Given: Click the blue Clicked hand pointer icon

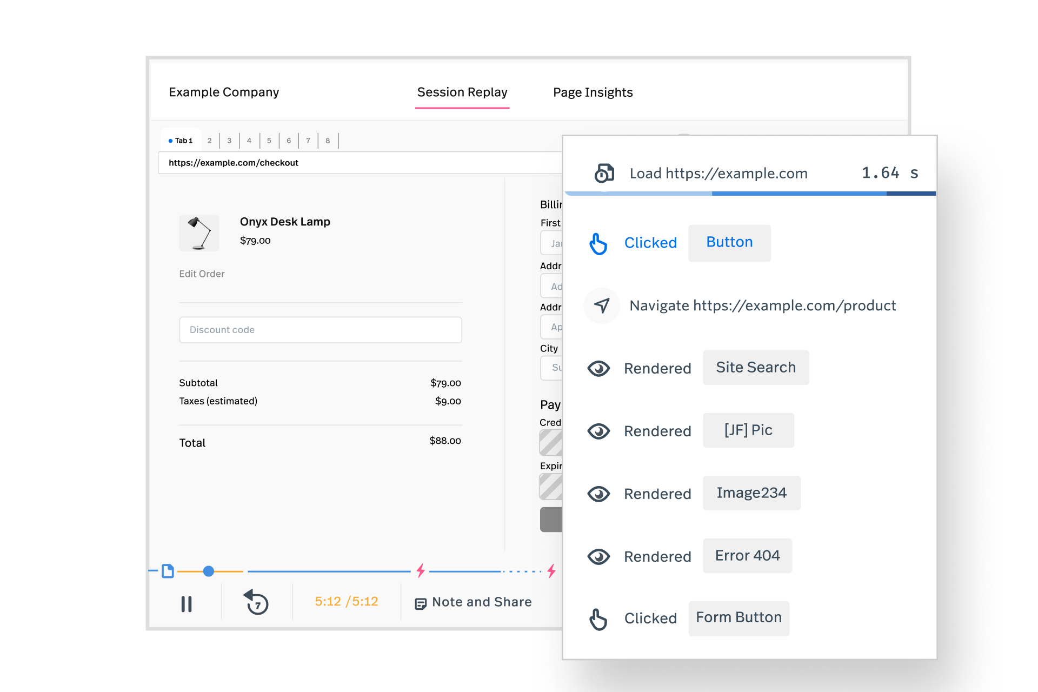Looking at the screenshot, I should 598,243.
